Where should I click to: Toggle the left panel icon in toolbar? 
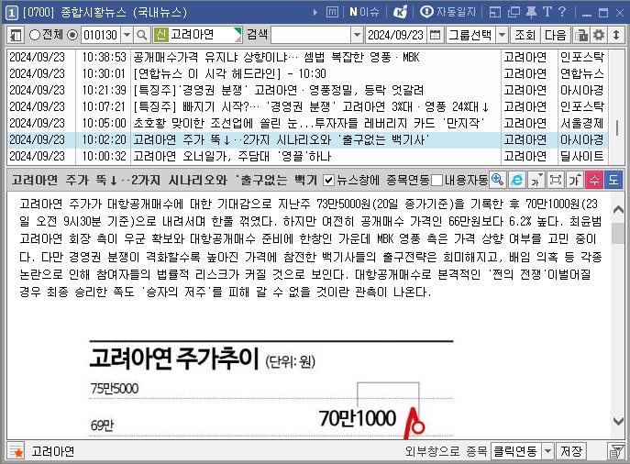17,35
